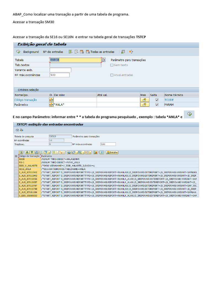Select the S_ALR_87013797 cell
This screenshot has height=283, width=212.
[30, 186]
